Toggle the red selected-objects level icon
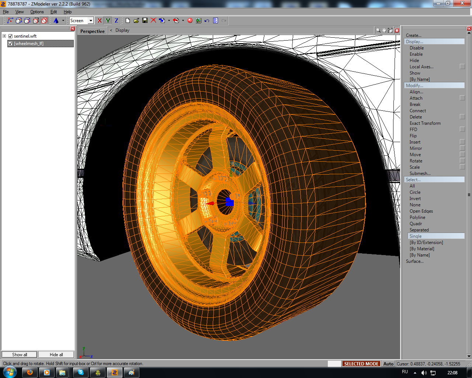472x378 pixels. [44, 21]
